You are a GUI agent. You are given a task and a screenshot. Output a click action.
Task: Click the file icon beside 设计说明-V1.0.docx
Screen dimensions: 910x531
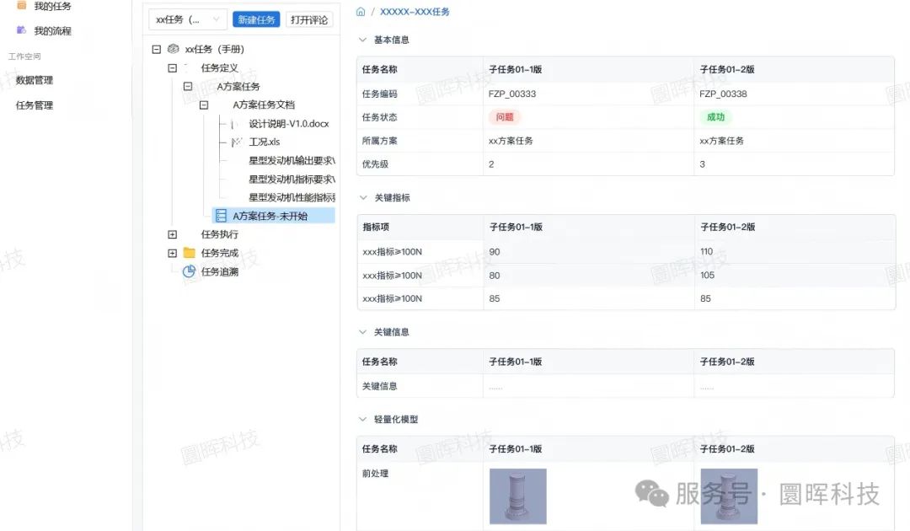coord(237,124)
